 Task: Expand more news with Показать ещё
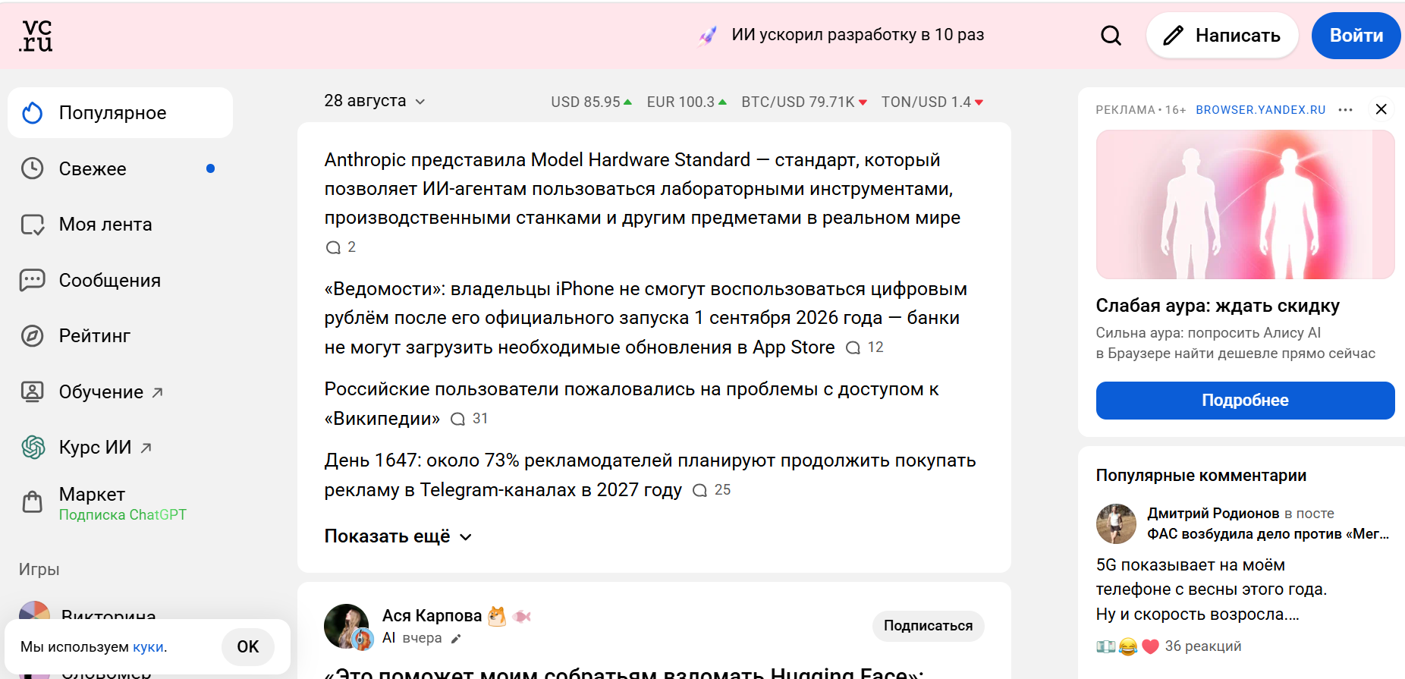398,536
